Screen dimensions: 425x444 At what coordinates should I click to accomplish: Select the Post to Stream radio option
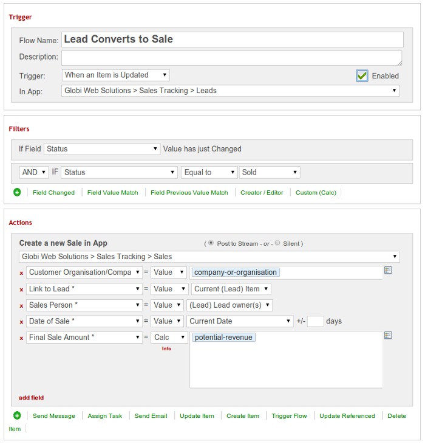coord(211,243)
